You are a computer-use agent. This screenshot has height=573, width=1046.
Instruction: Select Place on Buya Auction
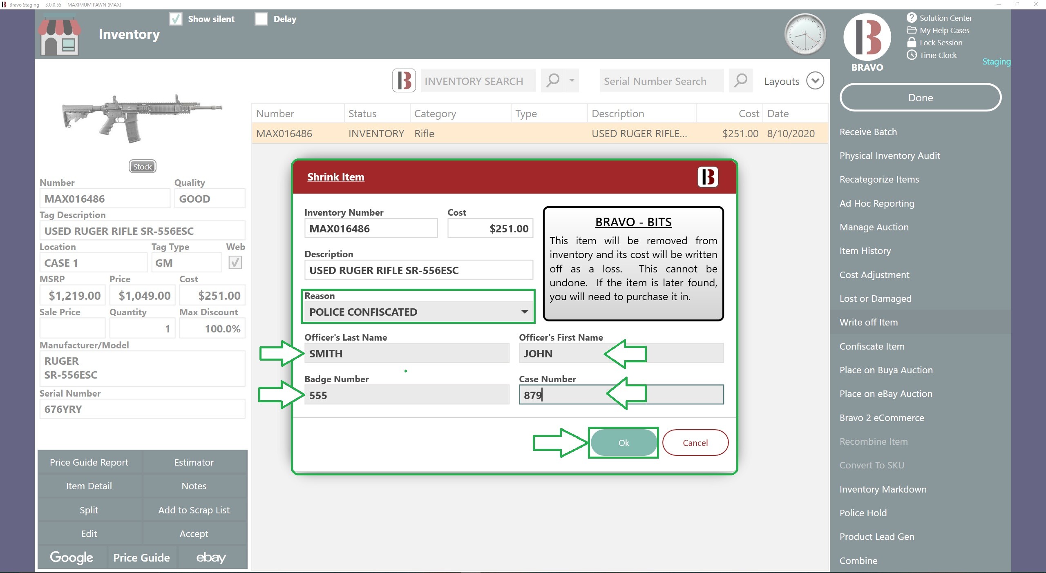(x=886, y=370)
